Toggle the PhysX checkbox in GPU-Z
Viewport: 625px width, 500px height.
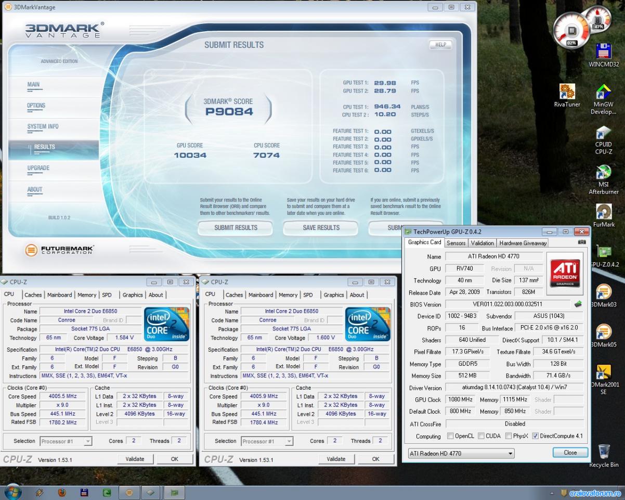(x=509, y=436)
